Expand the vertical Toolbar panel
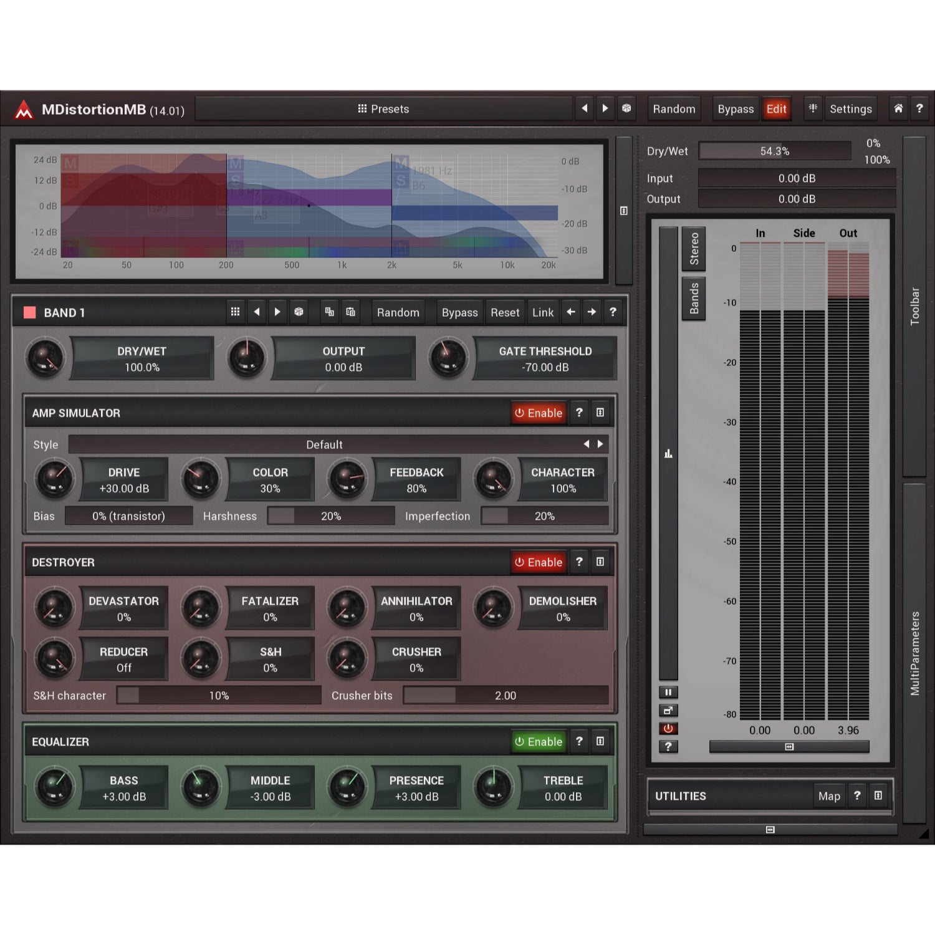 (914, 306)
